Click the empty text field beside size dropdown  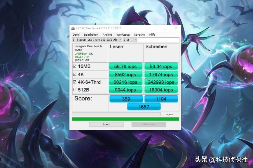point(158,40)
